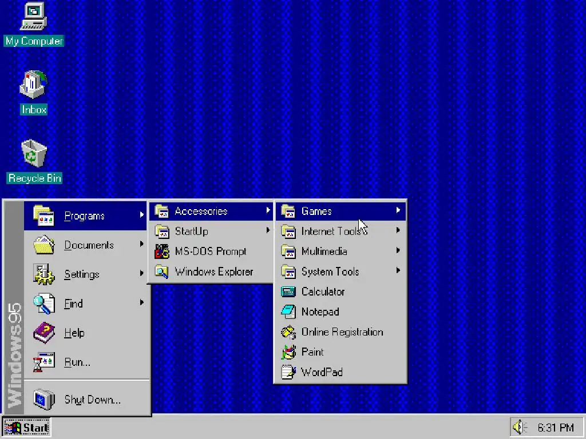Click the My Computer icon label
The height and width of the screenshot is (439, 586).
coord(34,41)
